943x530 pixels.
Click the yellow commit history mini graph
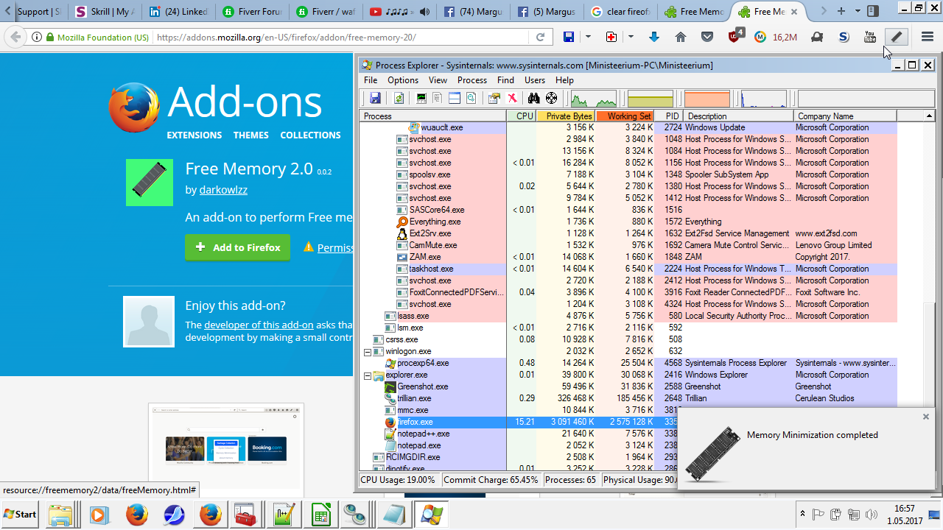[x=650, y=99]
